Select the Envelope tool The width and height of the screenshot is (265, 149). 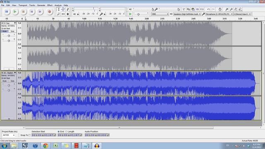[x=63, y=10]
